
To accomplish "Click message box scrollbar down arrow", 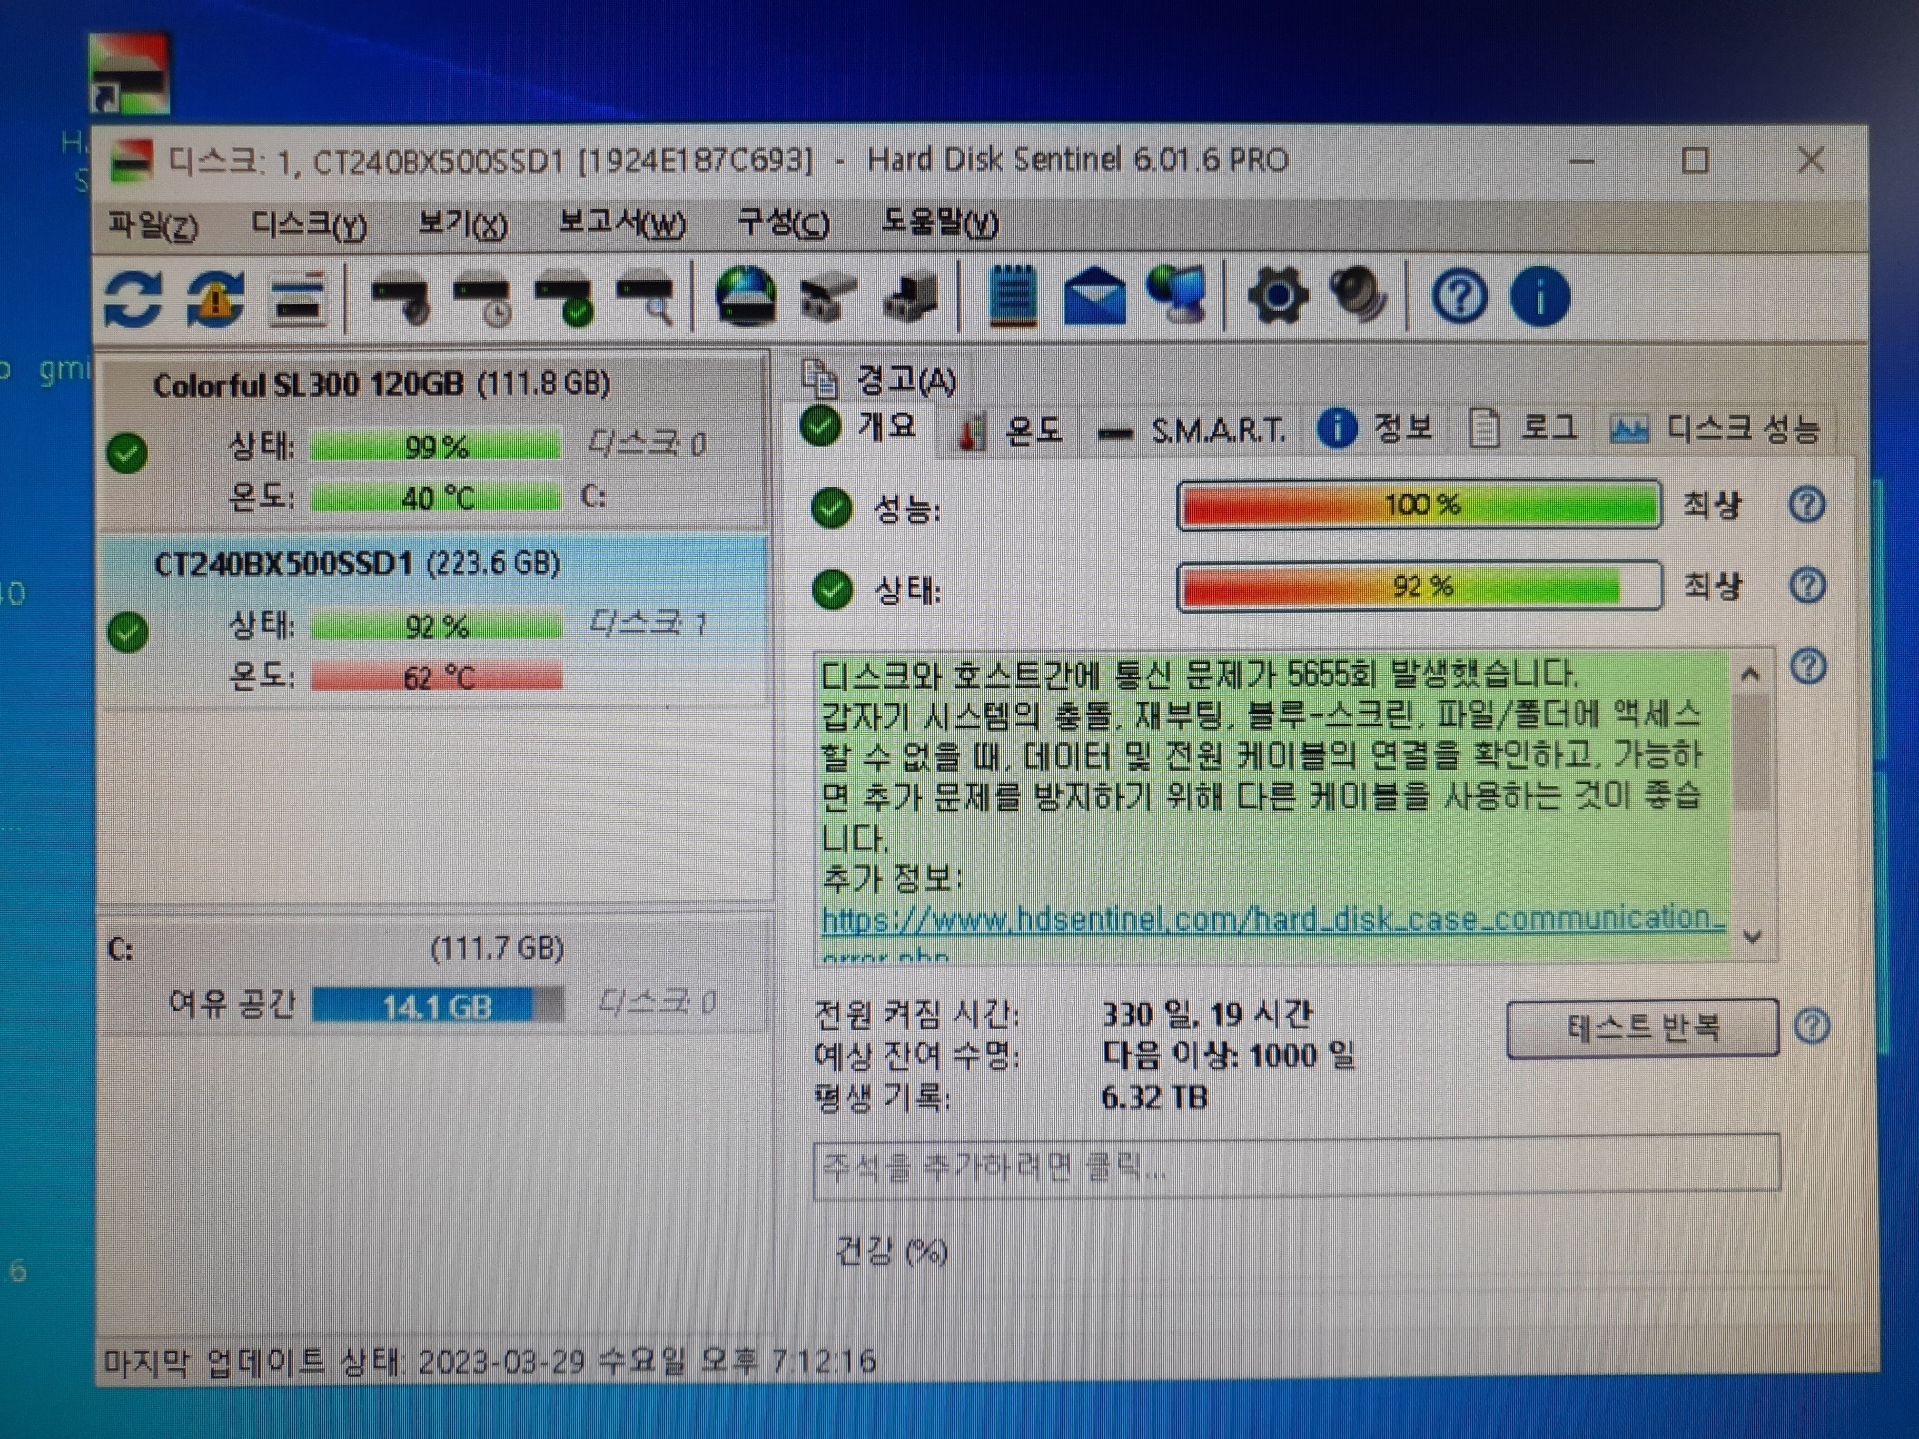I will 1752,937.
